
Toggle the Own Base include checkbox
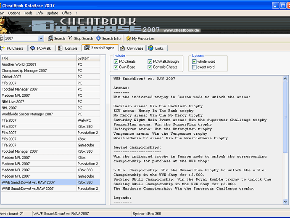pyautogui.click(x=116, y=67)
